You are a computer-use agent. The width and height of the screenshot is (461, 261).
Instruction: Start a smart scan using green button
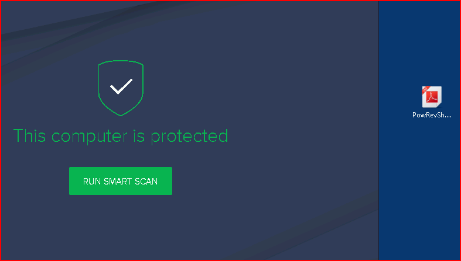pyautogui.click(x=121, y=181)
